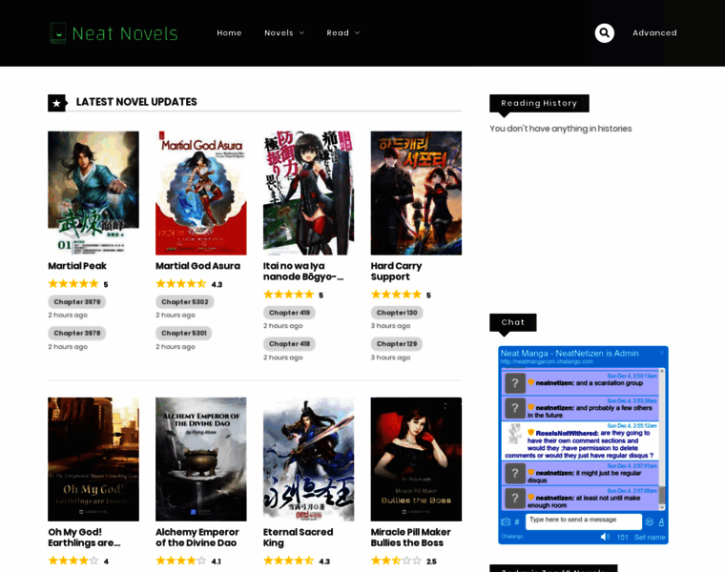725x572 pixels.
Task: Click the Martial God Asura title link
Action: point(197,266)
